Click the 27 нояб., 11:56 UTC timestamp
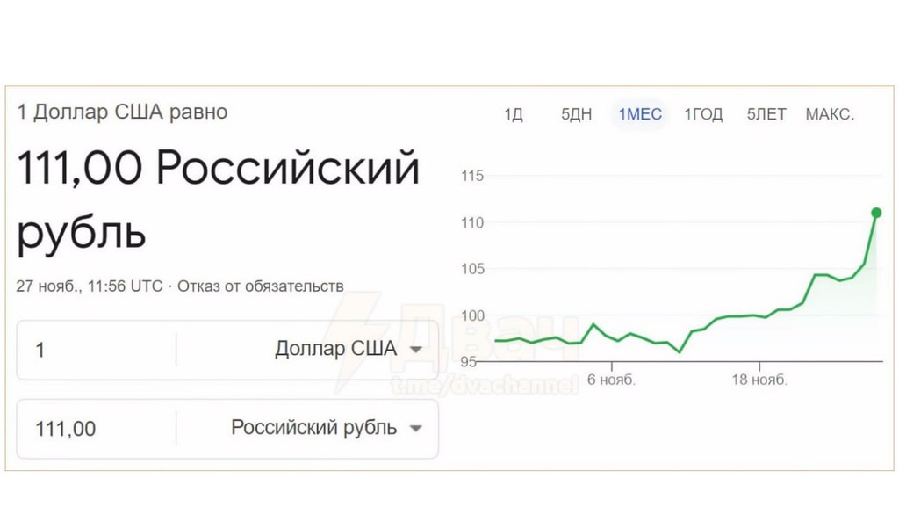Screen dimensions: 899x529 point(90,286)
